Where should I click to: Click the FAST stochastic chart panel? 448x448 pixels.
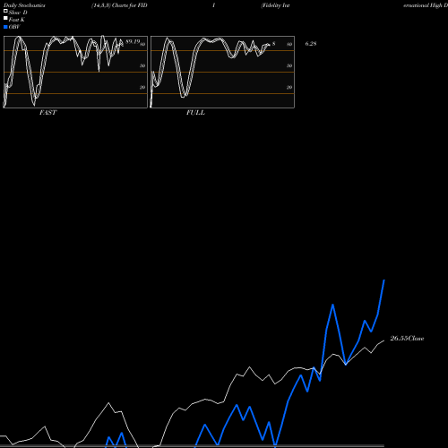(x=75, y=72)
